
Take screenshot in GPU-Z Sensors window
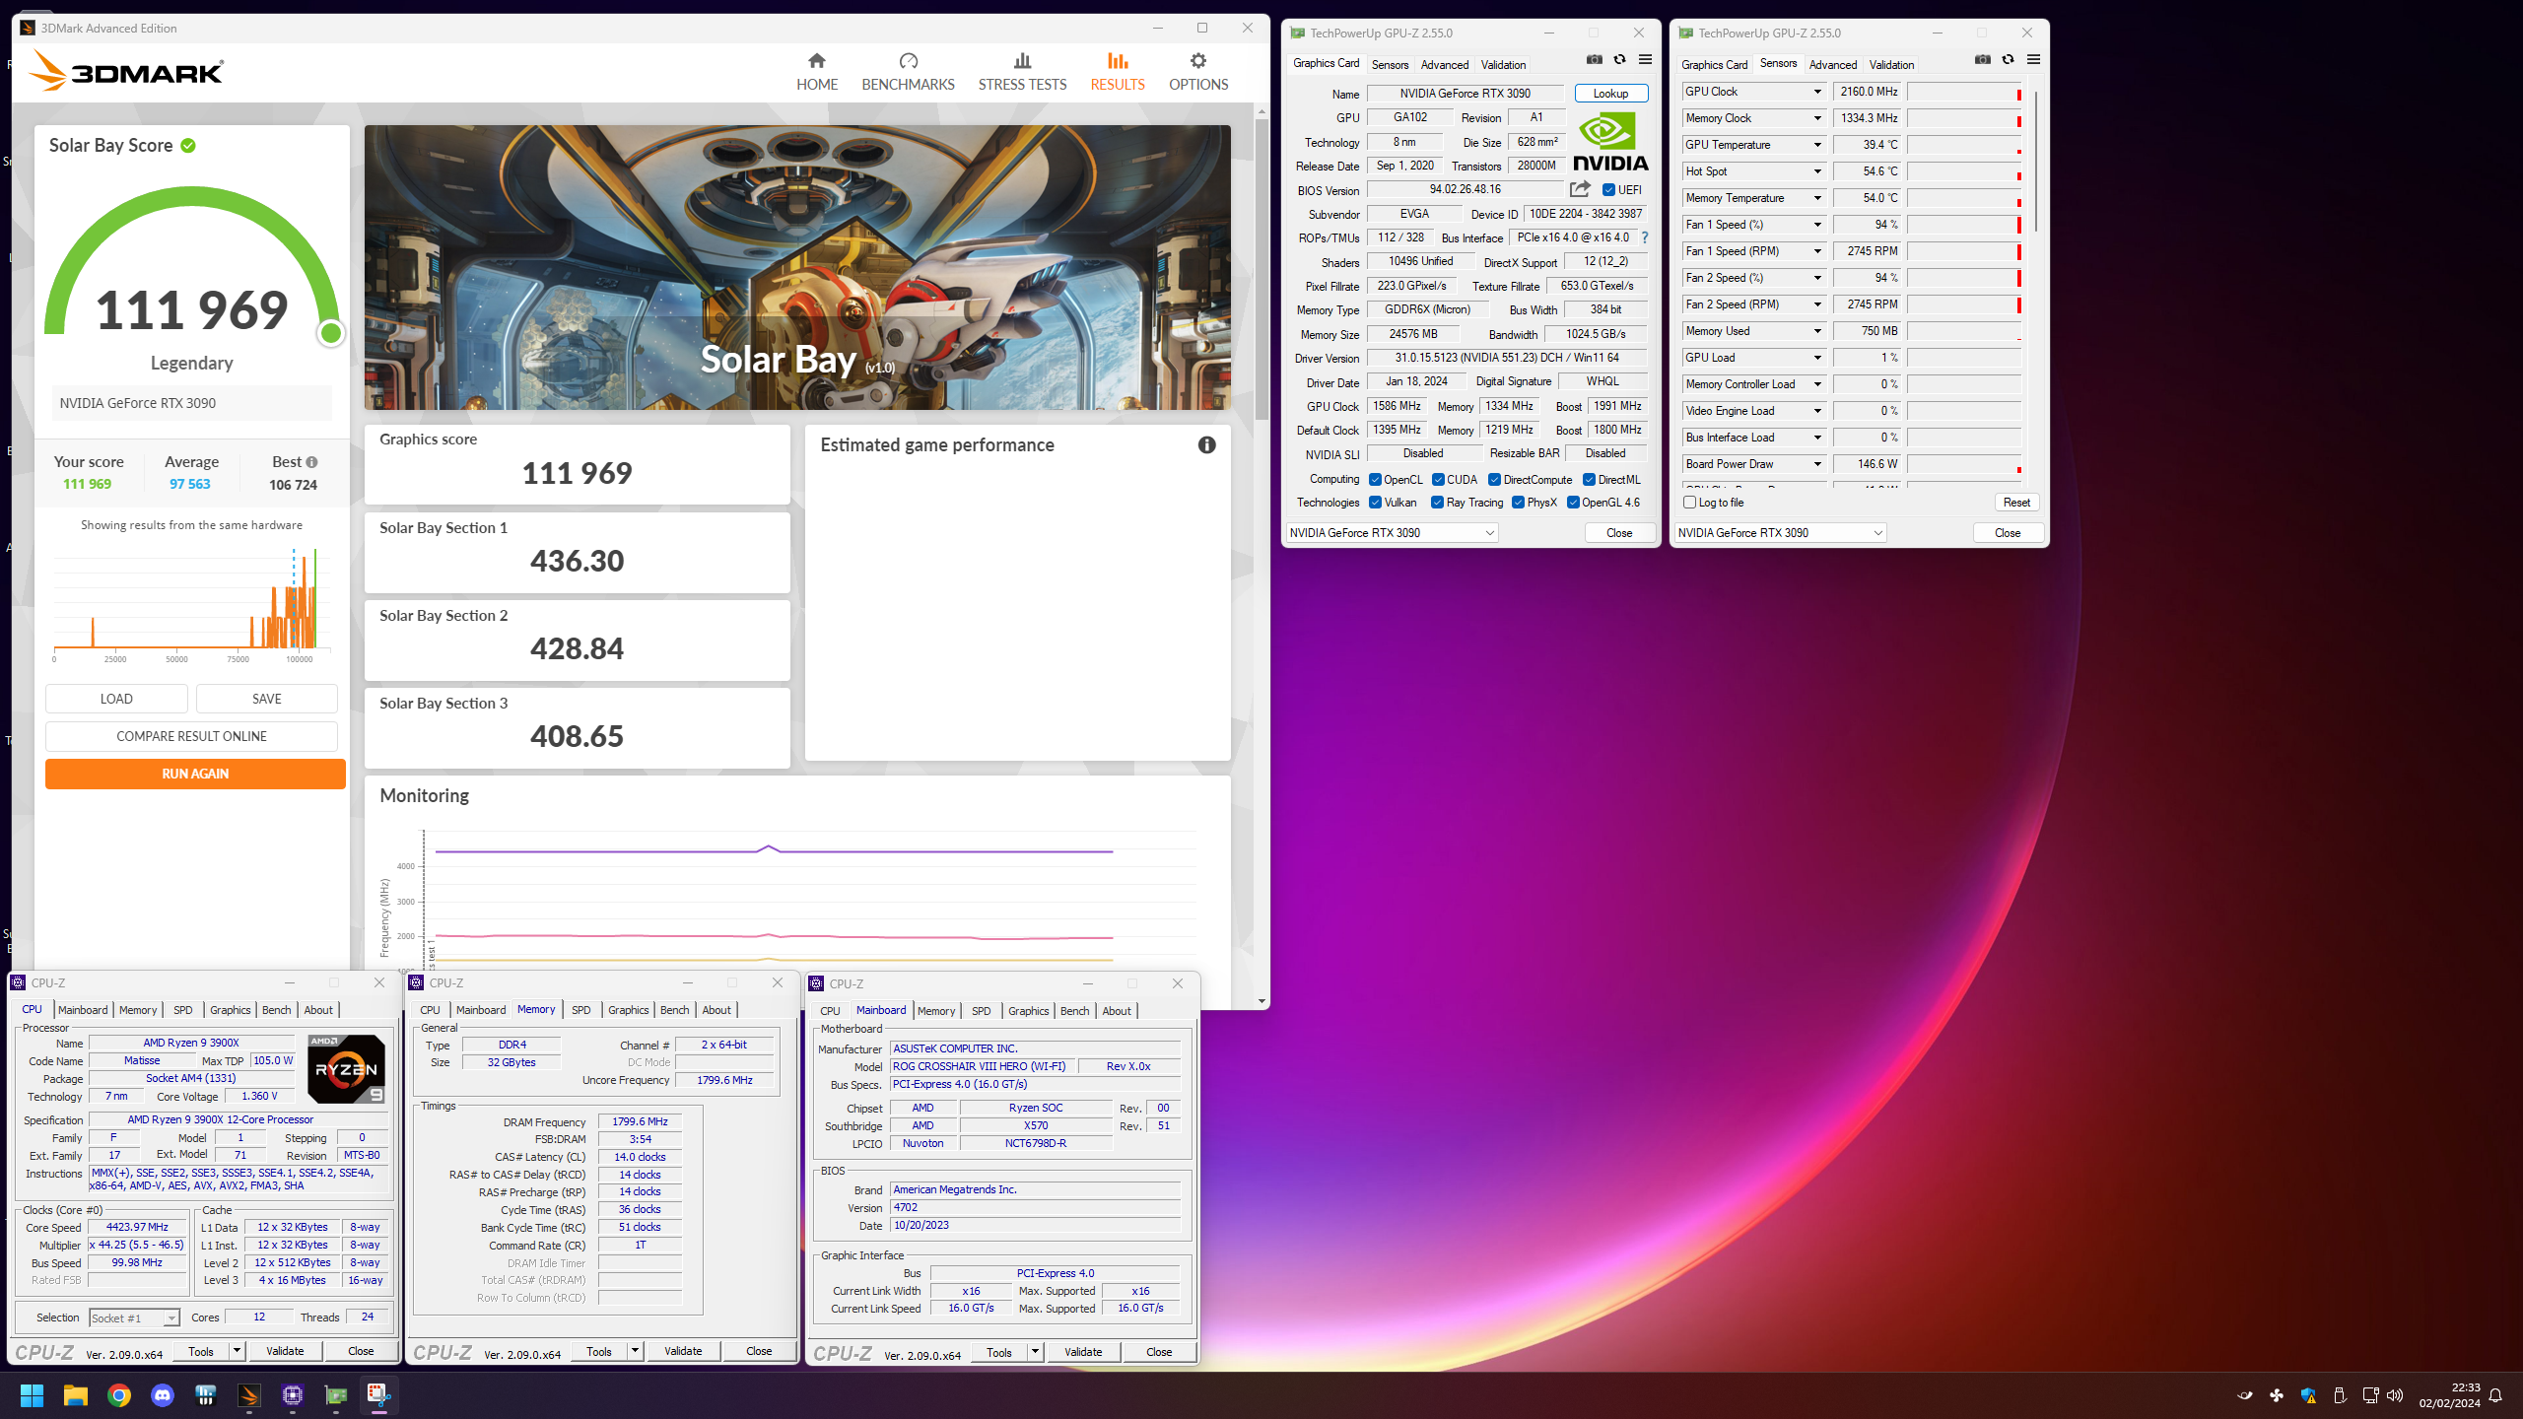point(1983,60)
